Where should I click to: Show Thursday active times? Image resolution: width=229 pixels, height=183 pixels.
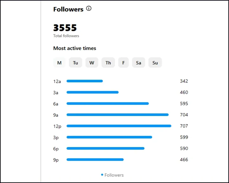108,63
